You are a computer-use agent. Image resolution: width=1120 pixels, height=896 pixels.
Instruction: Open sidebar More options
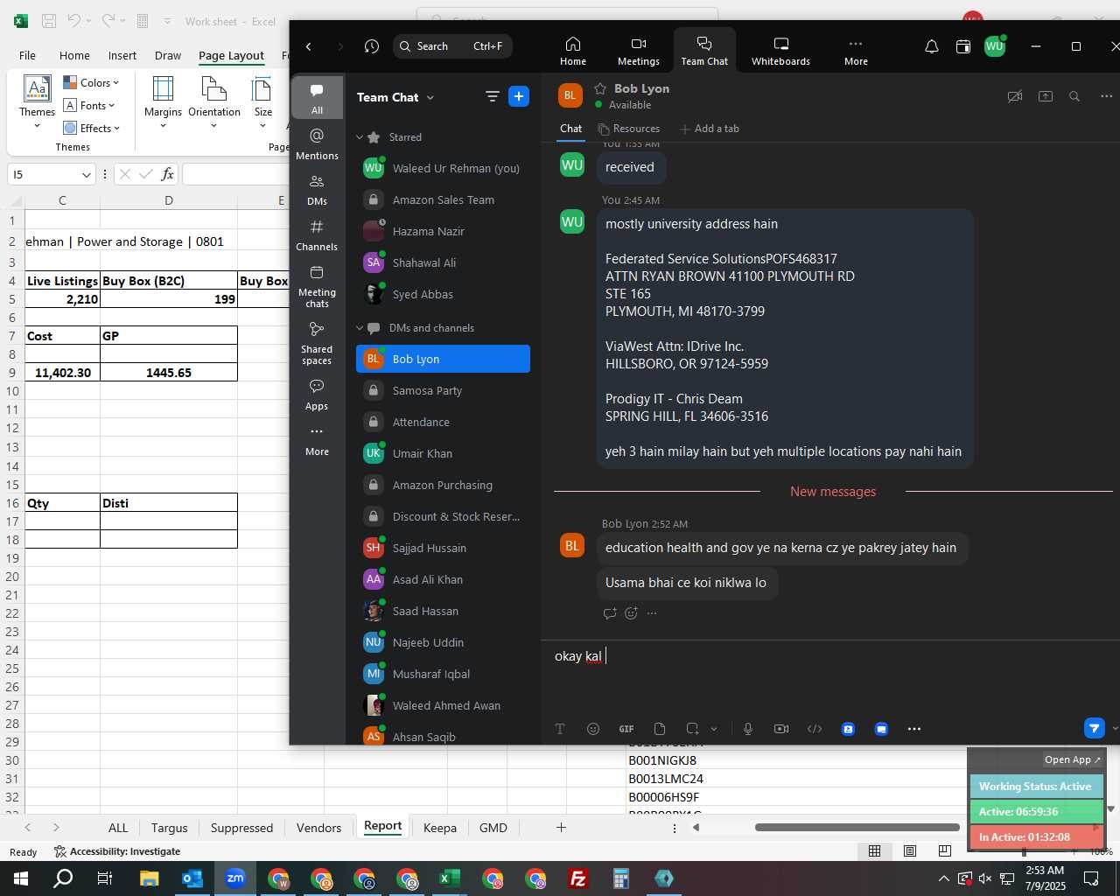317,439
